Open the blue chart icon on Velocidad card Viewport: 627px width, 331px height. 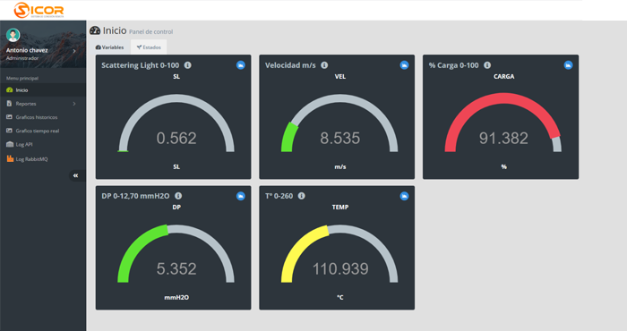point(404,65)
